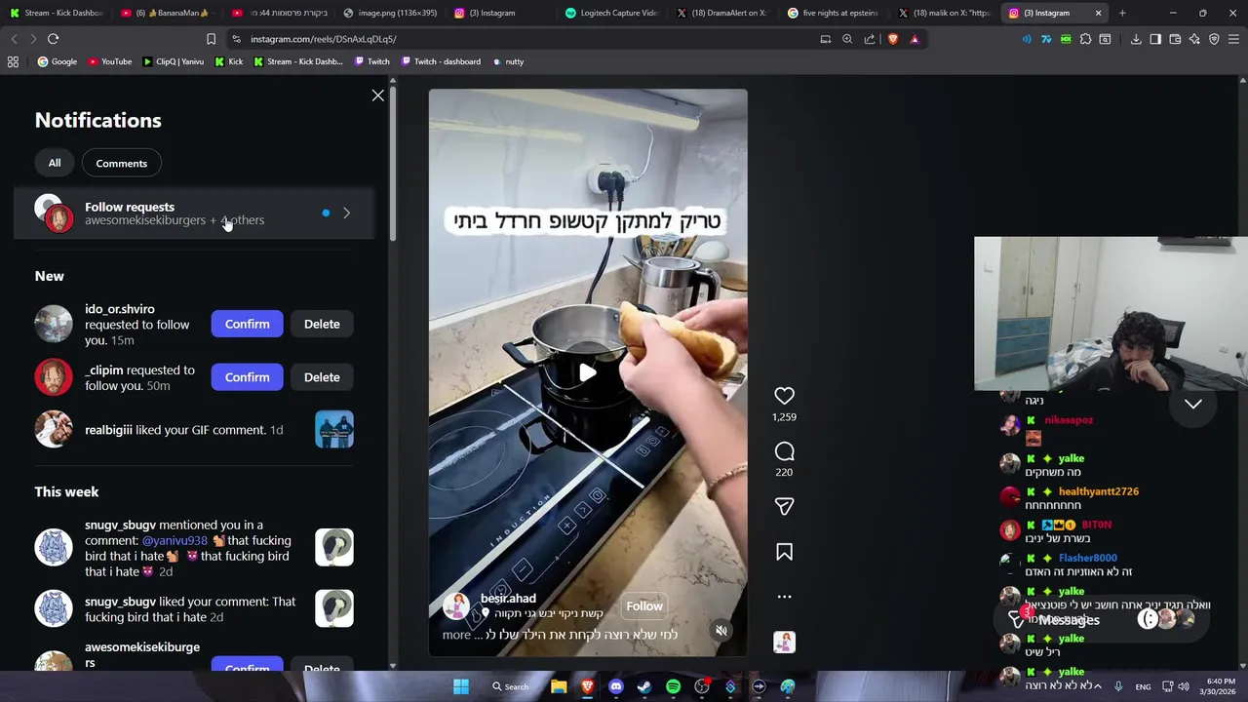Open the bookmarks apps grid icon
The height and width of the screenshot is (702, 1248).
[x=13, y=61]
